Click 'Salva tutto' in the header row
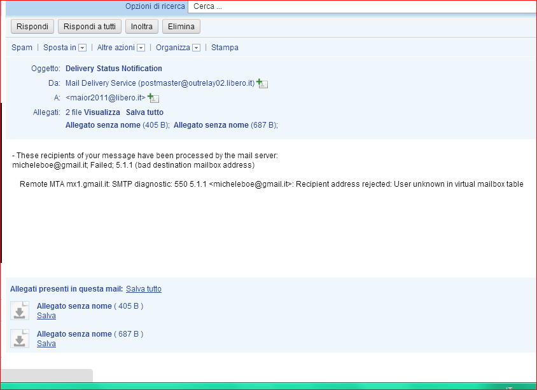This screenshot has height=390, width=537. (144, 112)
